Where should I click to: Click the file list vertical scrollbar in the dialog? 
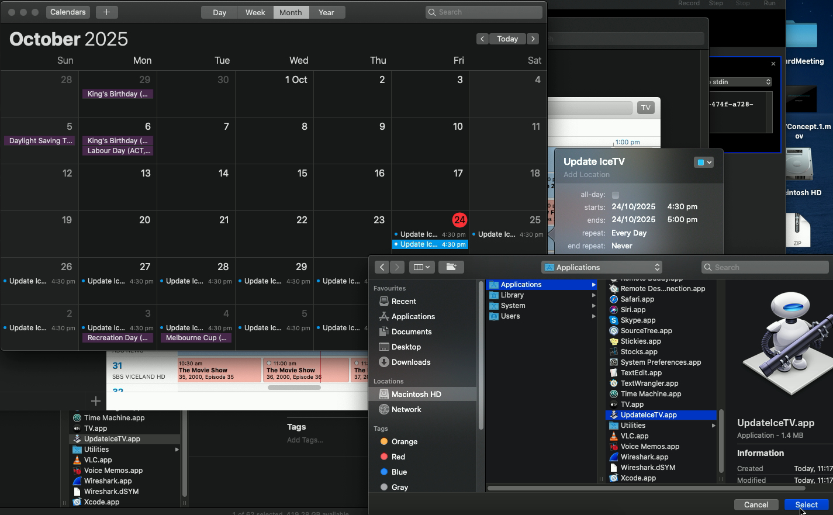[x=721, y=441]
